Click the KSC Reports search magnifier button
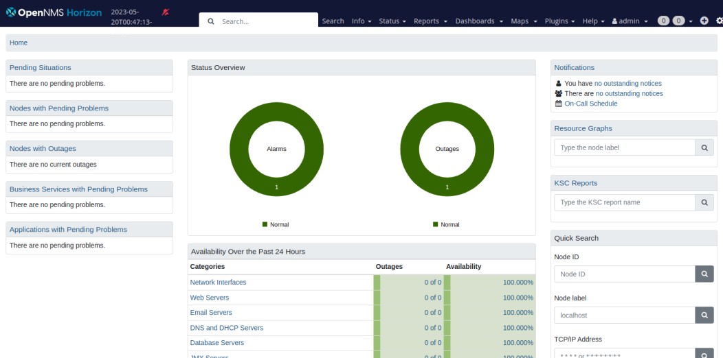Image resolution: width=723 pixels, height=358 pixels. pyautogui.click(x=704, y=202)
